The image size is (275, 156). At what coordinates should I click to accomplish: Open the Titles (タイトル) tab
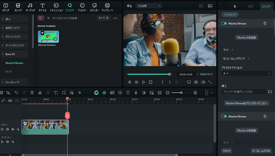(43, 7)
